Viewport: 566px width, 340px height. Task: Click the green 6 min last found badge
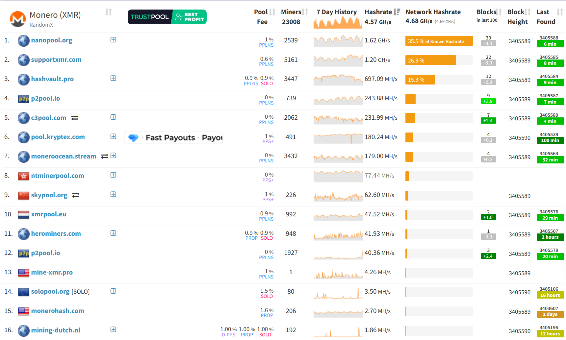[x=550, y=44]
